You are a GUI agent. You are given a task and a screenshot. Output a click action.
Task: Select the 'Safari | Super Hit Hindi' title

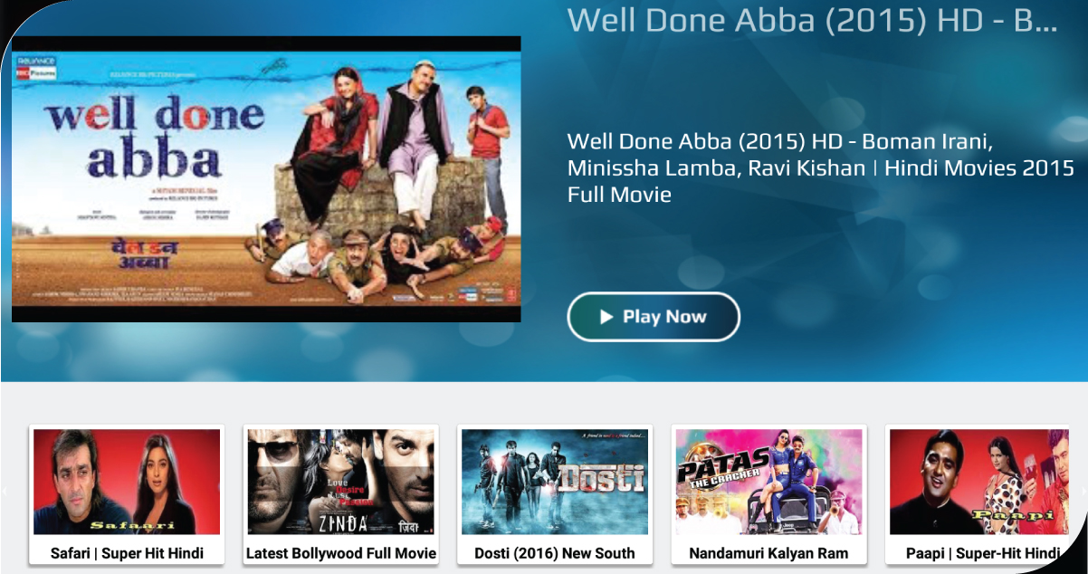point(127,553)
